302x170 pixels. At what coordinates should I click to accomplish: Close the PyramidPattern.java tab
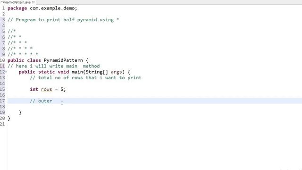(34, 2)
